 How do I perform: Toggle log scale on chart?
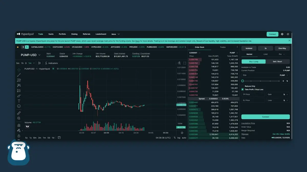(179, 138)
